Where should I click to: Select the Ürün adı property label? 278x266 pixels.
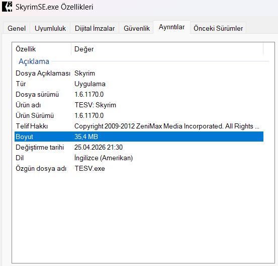[28, 105]
